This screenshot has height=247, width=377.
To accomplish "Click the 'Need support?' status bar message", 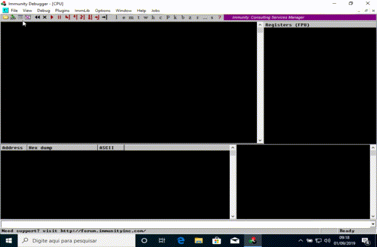I will (74, 231).
